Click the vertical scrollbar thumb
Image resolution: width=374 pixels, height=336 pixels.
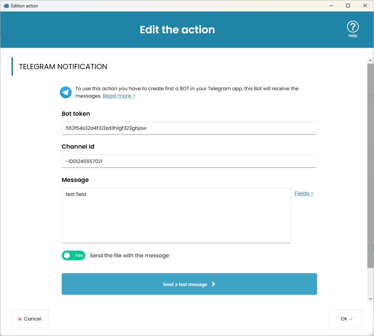coord(370,166)
